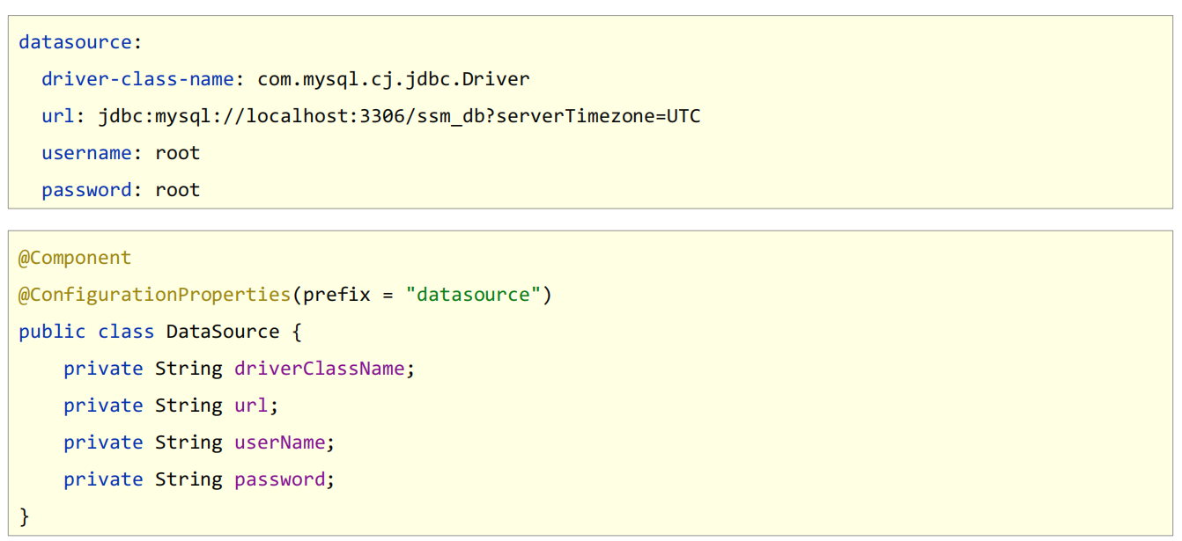This screenshot has height=541, width=1182.
Task: Click the root value after password
Action: pos(177,190)
